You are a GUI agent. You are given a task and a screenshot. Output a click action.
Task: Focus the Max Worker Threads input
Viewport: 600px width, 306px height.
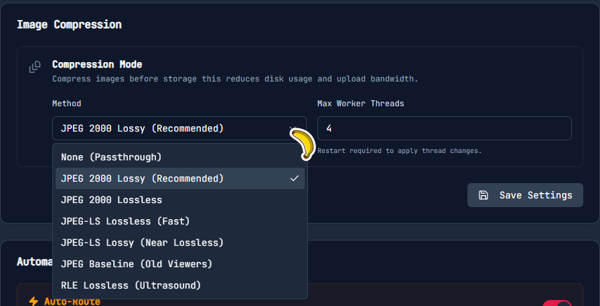444,128
